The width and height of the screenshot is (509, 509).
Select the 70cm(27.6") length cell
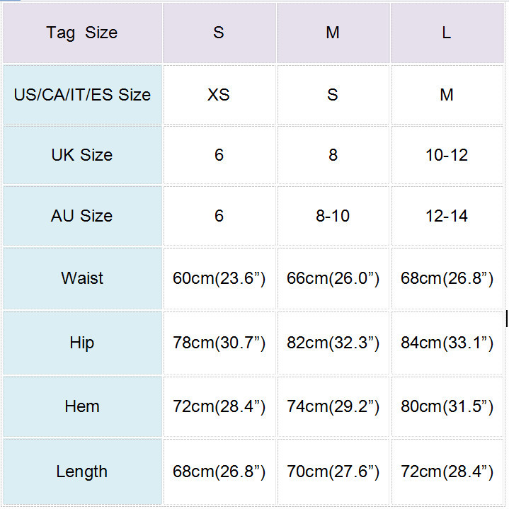333,471
